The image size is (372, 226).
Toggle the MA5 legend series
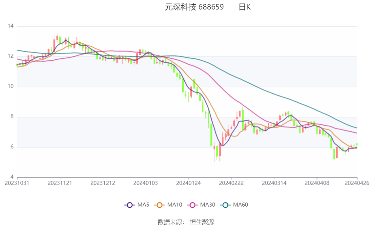click(x=137, y=205)
